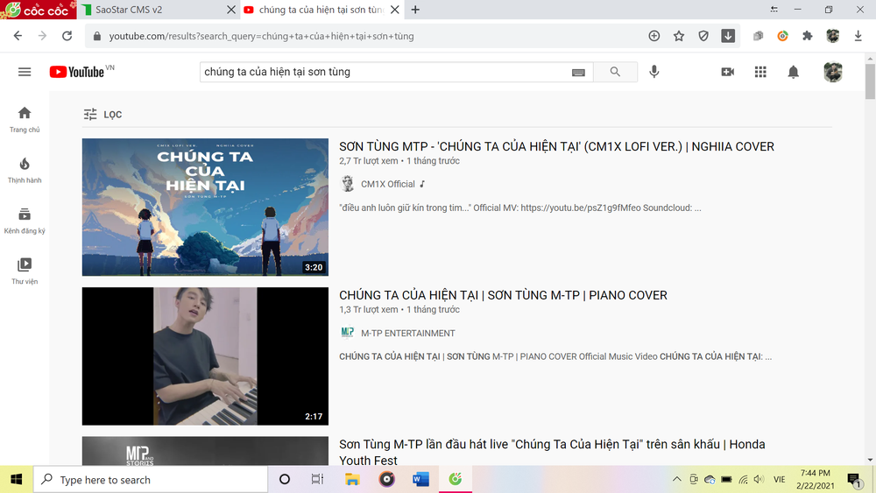Open the Honda Youth Fest video thumbnail

[205, 451]
